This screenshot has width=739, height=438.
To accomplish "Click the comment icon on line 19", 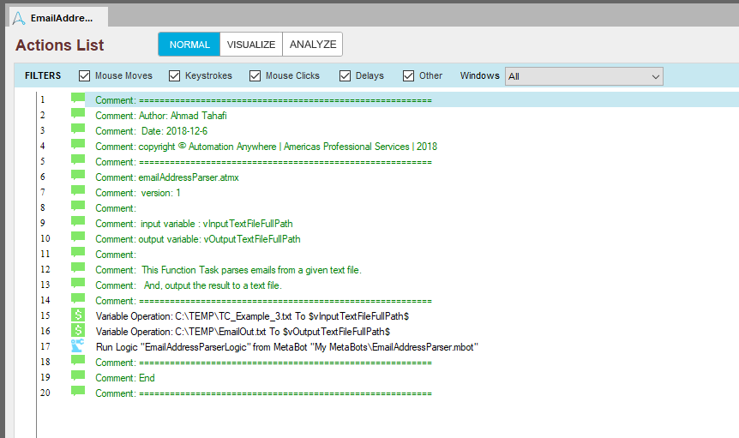I will 78,377.
